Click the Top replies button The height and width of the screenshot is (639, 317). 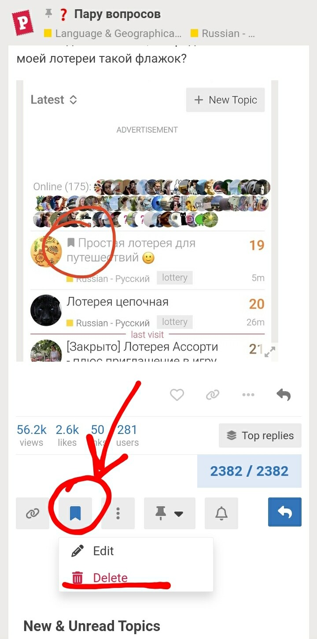[260, 436]
